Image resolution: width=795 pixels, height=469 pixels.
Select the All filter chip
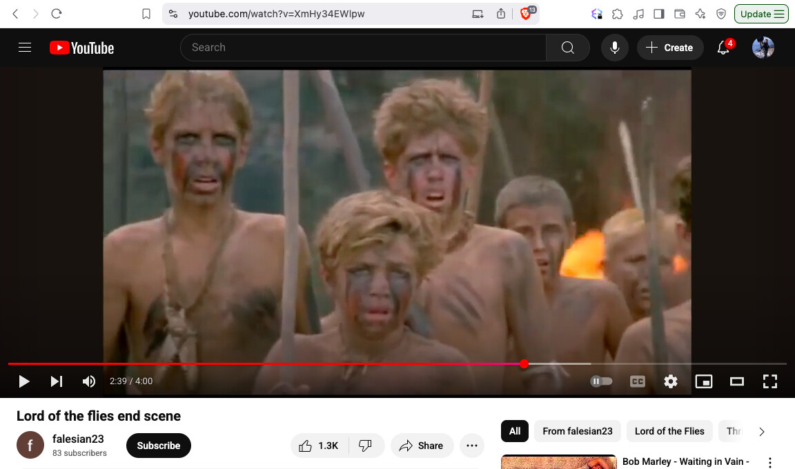coord(515,431)
